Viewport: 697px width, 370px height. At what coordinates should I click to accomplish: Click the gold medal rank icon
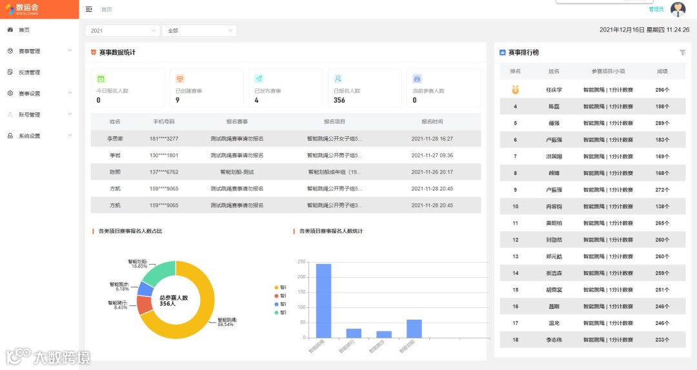(x=515, y=90)
